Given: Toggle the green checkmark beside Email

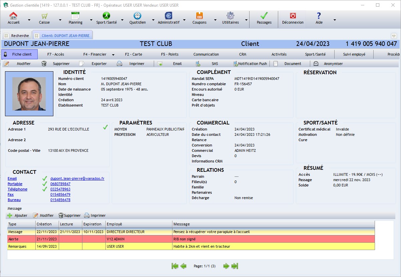Looking at the screenshot, I should [45, 178].
